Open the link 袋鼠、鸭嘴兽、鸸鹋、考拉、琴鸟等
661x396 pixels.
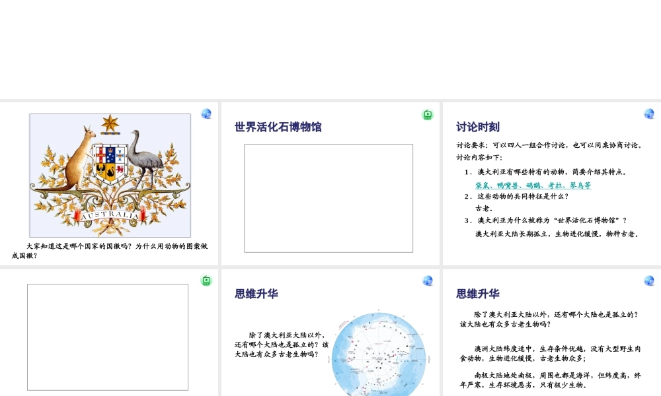[x=533, y=185]
